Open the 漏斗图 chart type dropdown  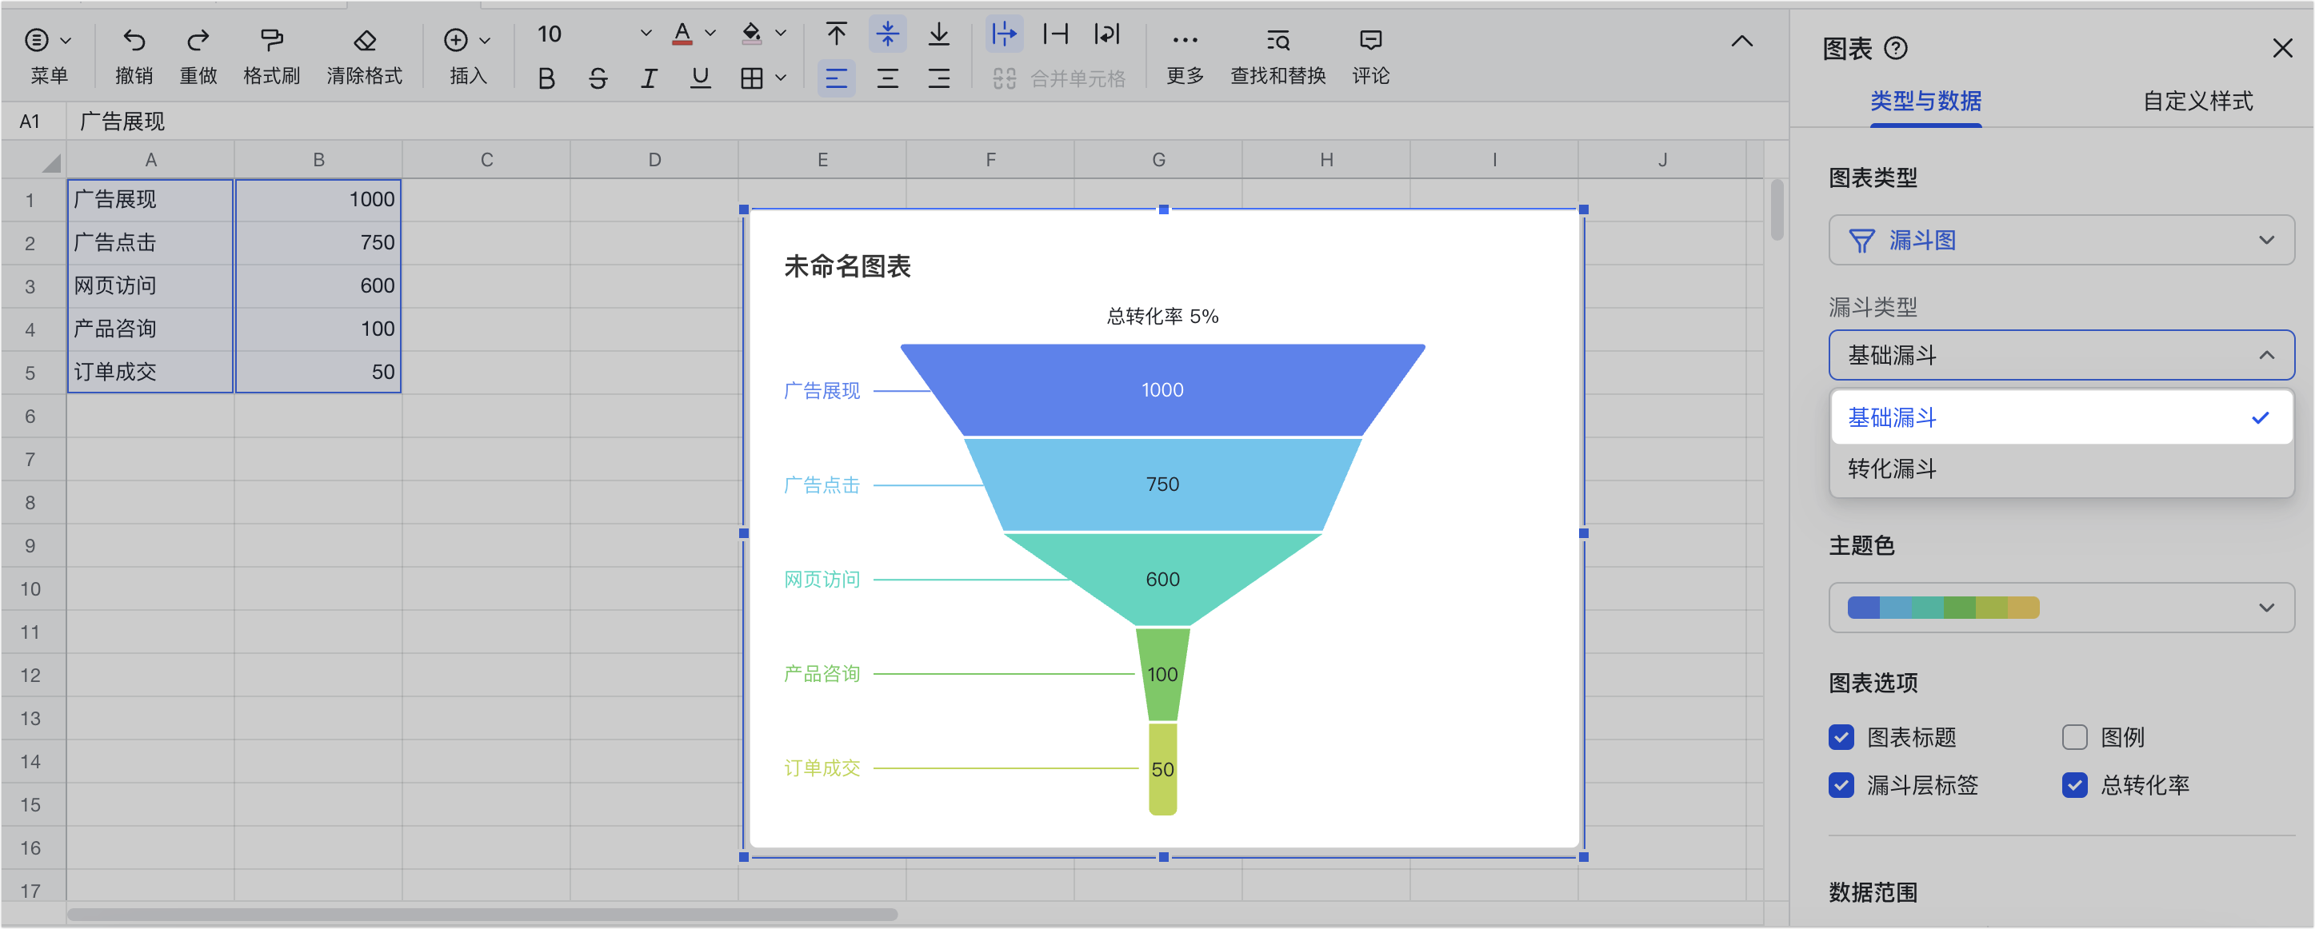2061,240
